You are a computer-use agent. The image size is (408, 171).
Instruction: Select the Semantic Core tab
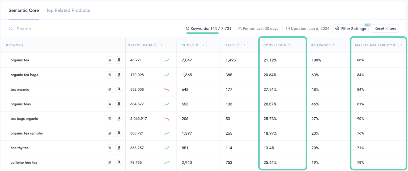click(x=24, y=10)
